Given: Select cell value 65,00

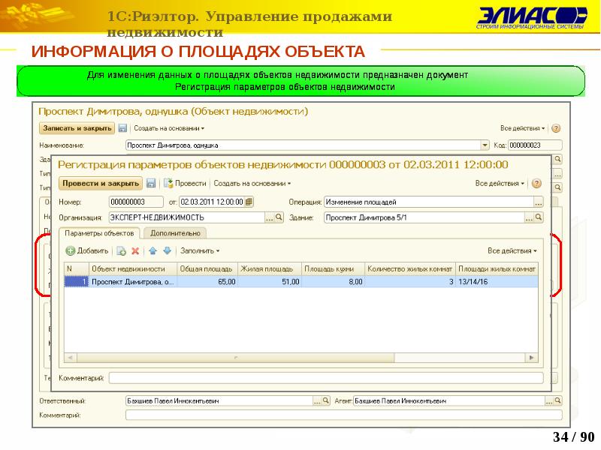Looking at the screenshot, I should pyautogui.click(x=207, y=282).
